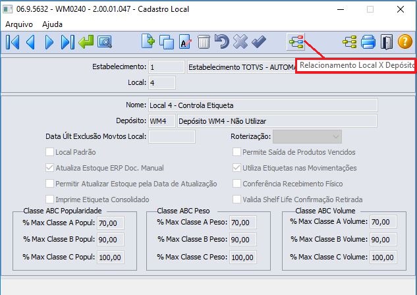Minimize the Cadastro Local window
The height and width of the screenshot is (295, 417).
point(341,9)
